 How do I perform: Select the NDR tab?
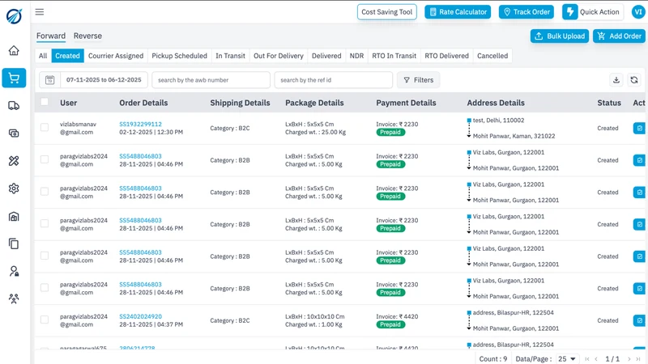(356, 56)
